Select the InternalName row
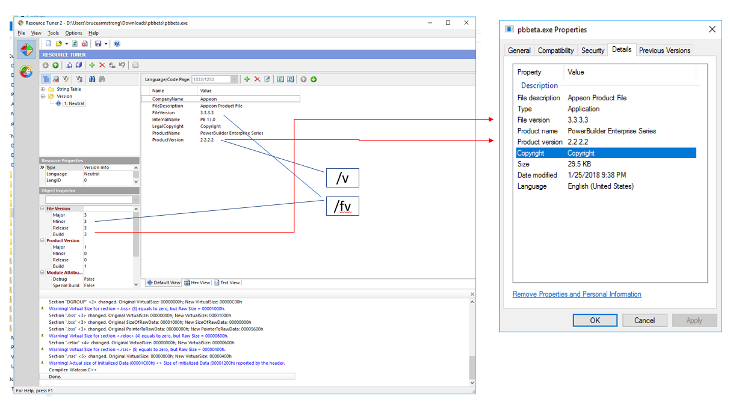Screen dimensions: 730x411 pos(220,120)
